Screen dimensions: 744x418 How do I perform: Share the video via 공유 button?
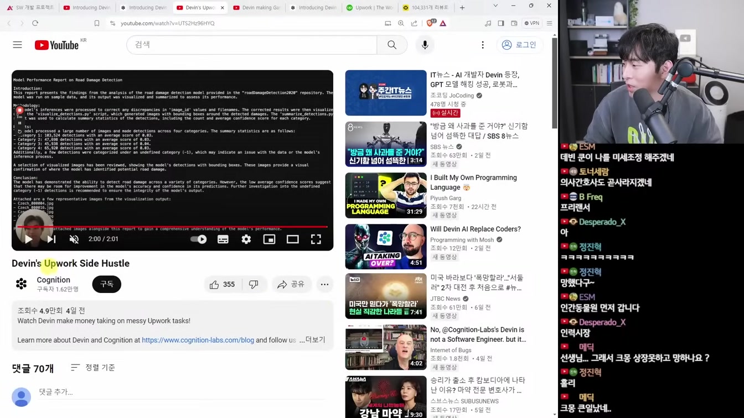(291, 284)
